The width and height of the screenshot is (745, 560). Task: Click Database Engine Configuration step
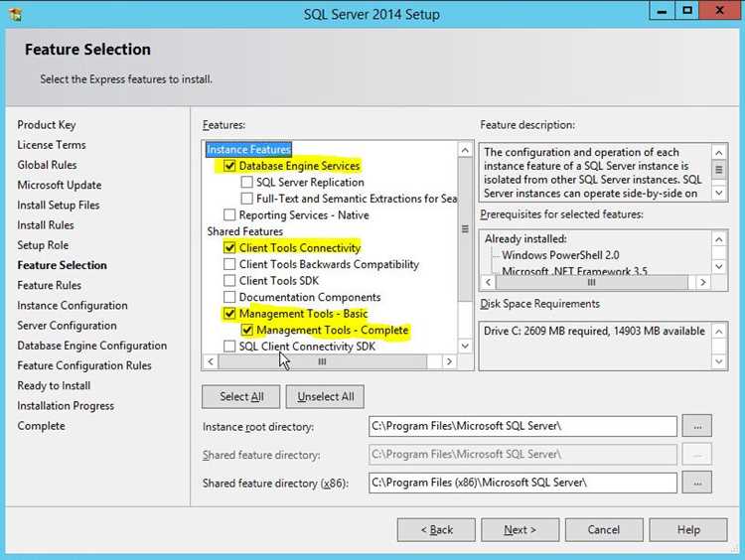pos(92,346)
